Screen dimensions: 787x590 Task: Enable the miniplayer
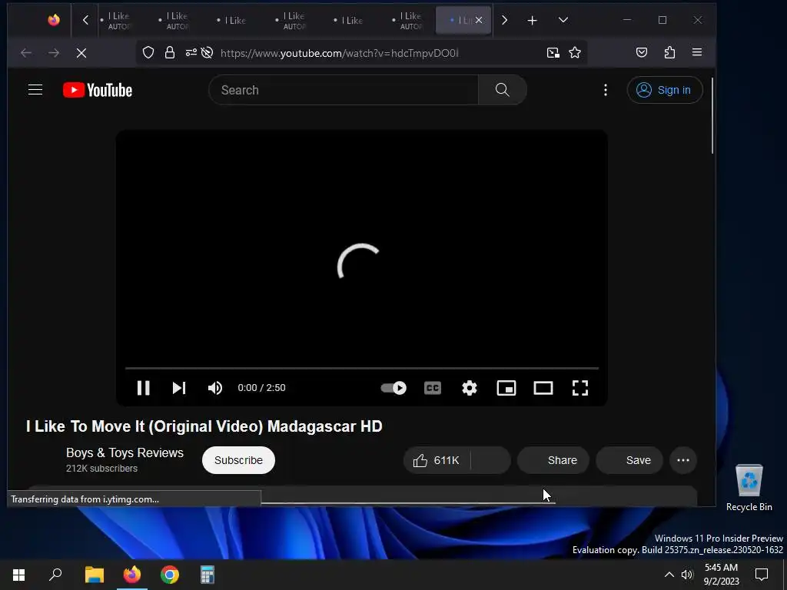(x=506, y=388)
